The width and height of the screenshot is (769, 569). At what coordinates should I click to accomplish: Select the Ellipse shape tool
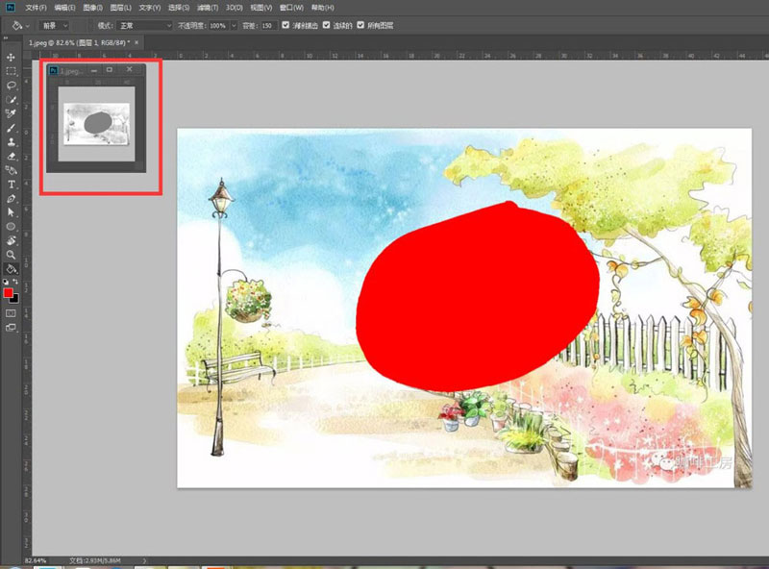pyautogui.click(x=11, y=227)
